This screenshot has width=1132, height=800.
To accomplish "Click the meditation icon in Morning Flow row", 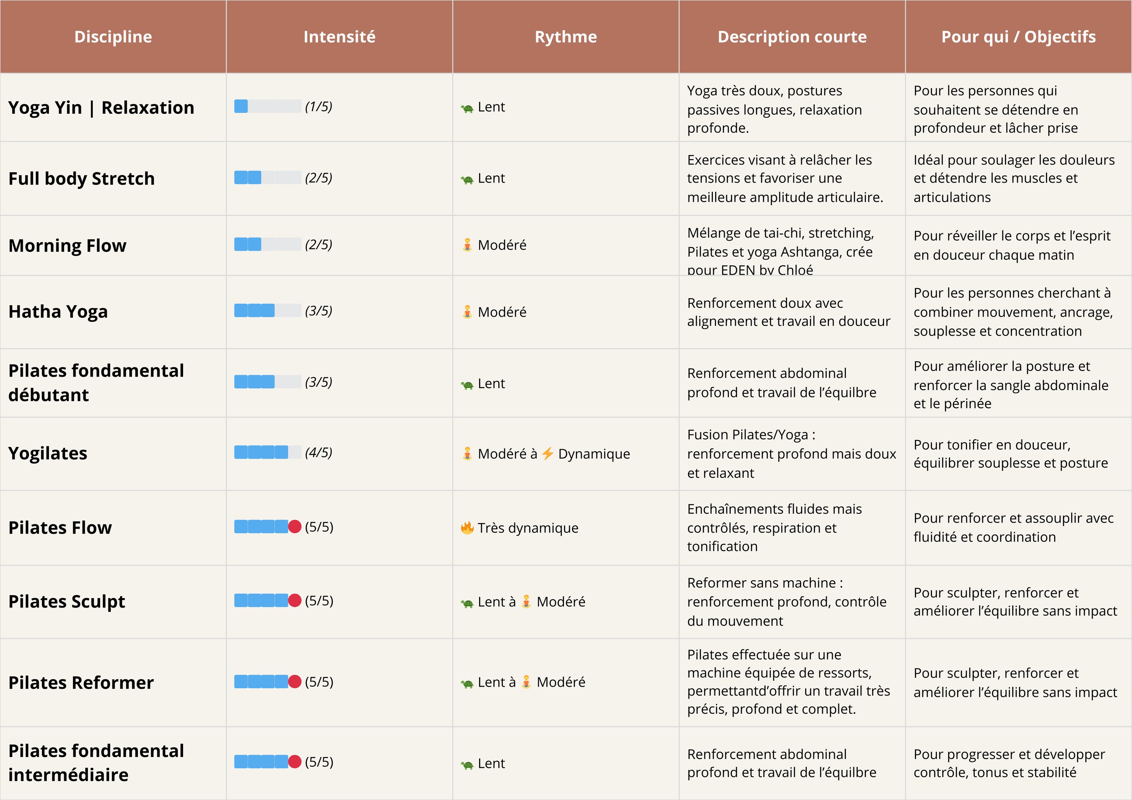I will pyautogui.click(x=467, y=245).
